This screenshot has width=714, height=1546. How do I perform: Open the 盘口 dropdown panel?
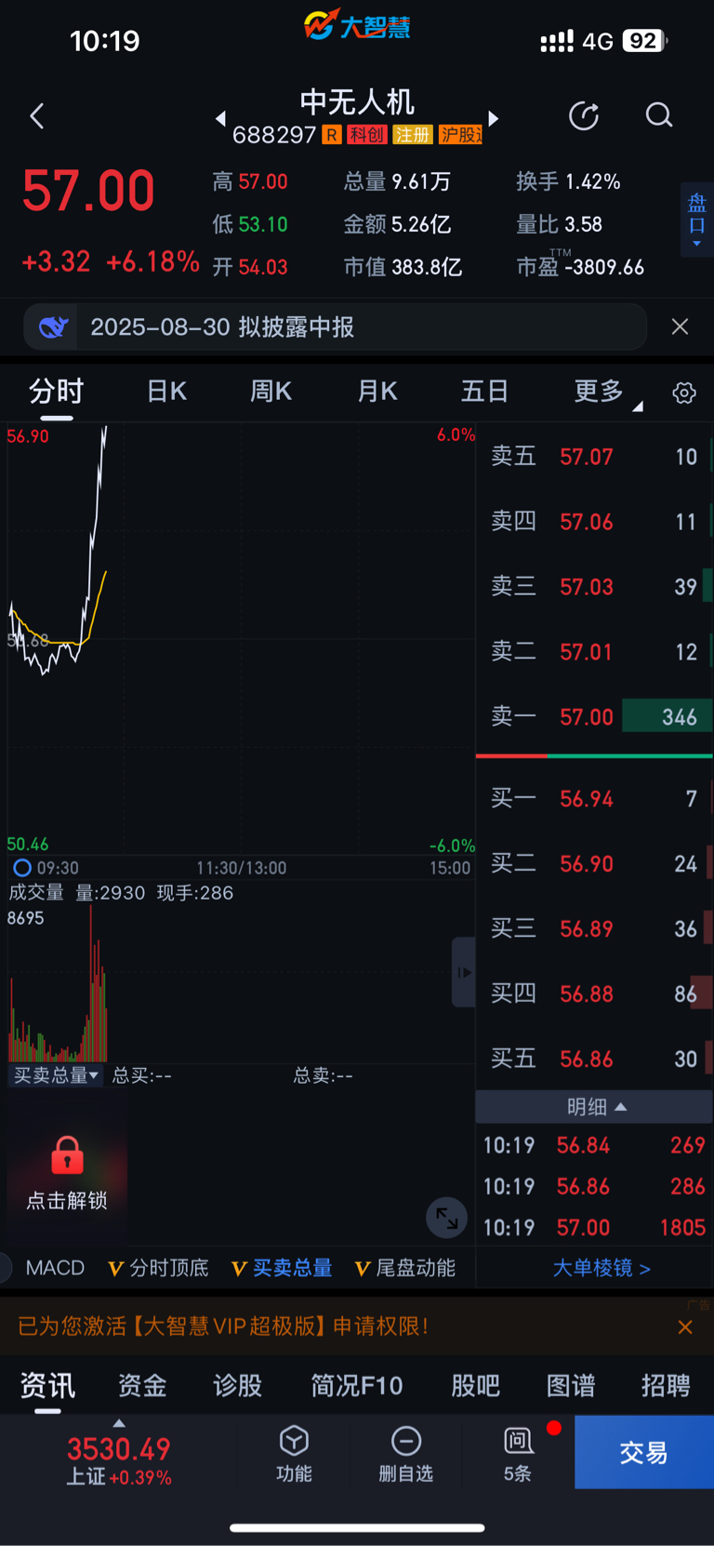click(x=696, y=220)
